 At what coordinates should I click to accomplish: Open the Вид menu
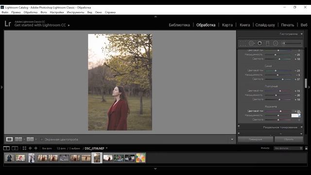pyautogui.click(x=89, y=12)
